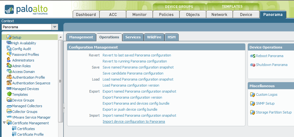
Task: Click the Storage Partition Setup icon
Action: click(252, 112)
